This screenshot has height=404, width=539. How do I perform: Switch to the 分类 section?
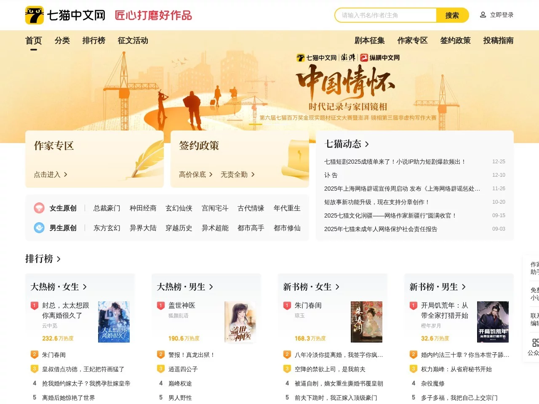[62, 40]
